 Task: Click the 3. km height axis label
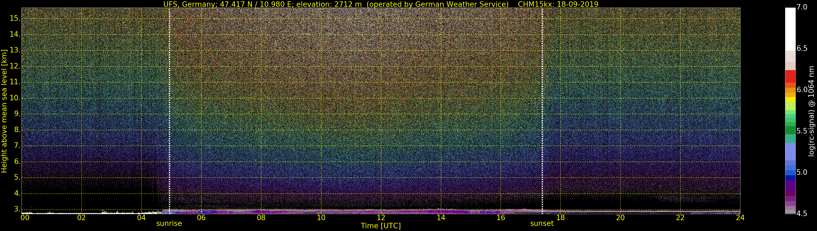click(x=17, y=209)
